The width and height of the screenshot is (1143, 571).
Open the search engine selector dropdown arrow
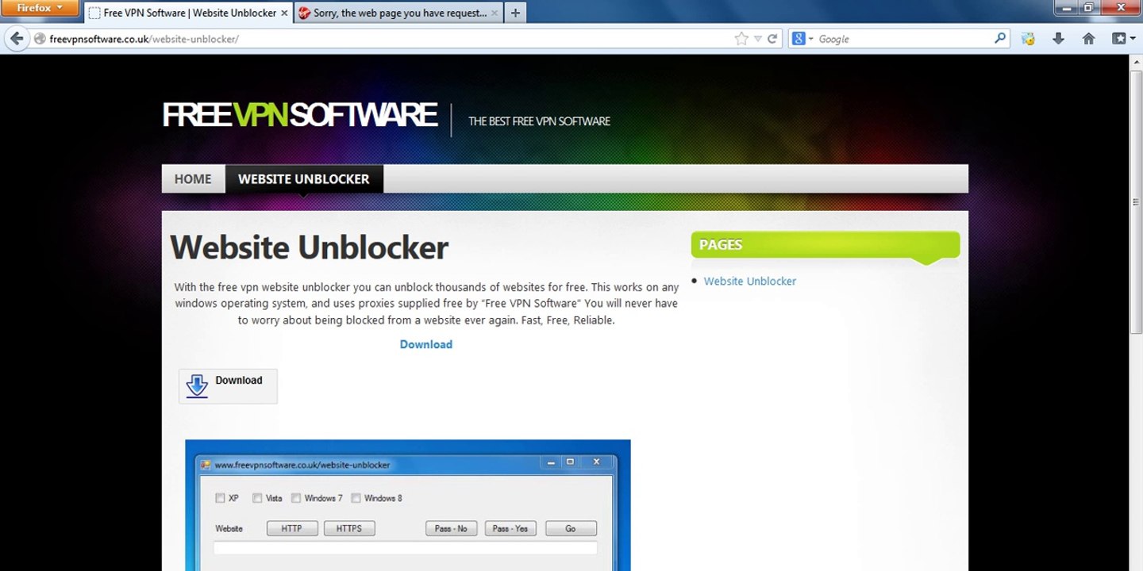tap(810, 39)
